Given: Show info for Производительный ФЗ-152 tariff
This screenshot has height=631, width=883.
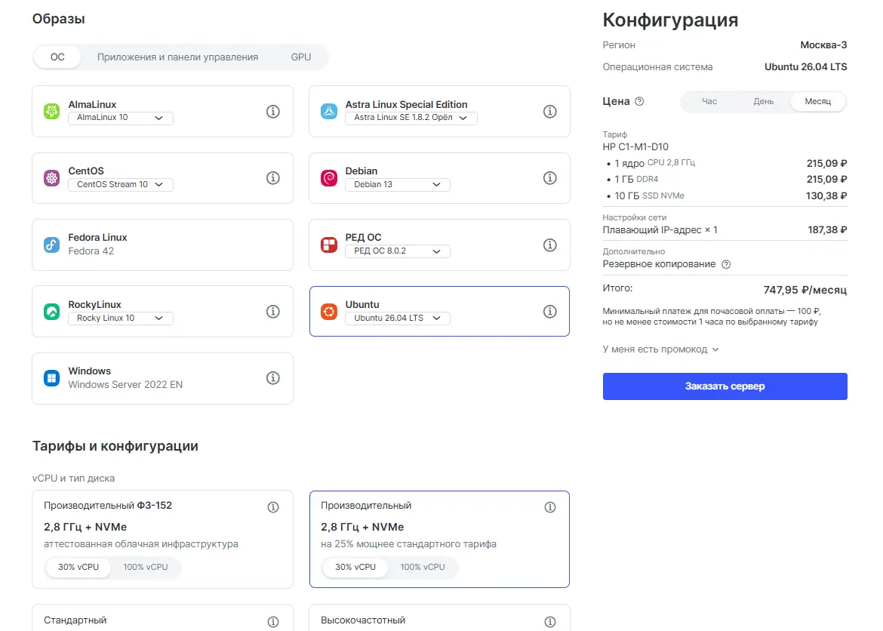Looking at the screenshot, I should [x=273, y=507].
